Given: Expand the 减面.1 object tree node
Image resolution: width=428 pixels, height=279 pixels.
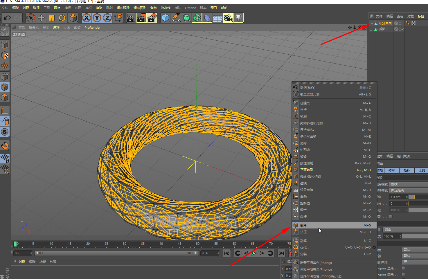Looking at the screenshot, I should [371, 29].
